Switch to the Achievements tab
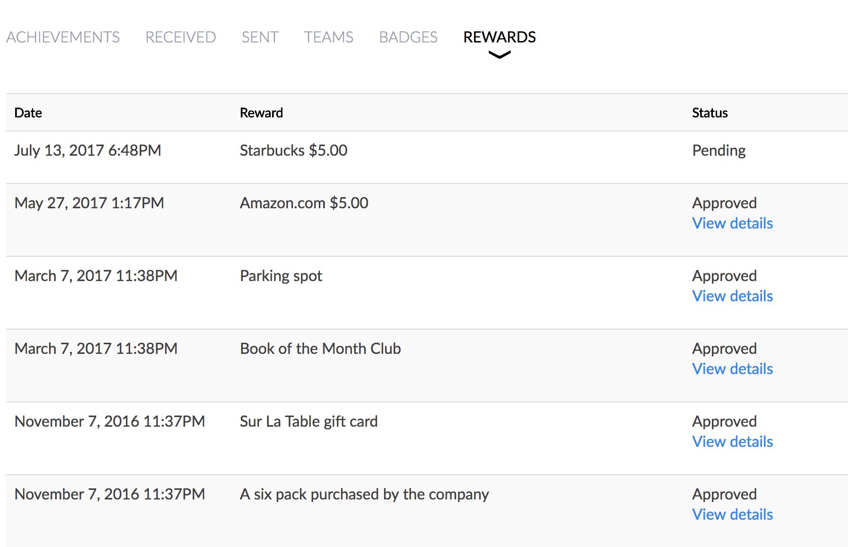Viewport: 848px width, 547px height. (x=63, y=37)
